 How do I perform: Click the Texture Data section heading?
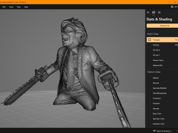pos(154,72)
